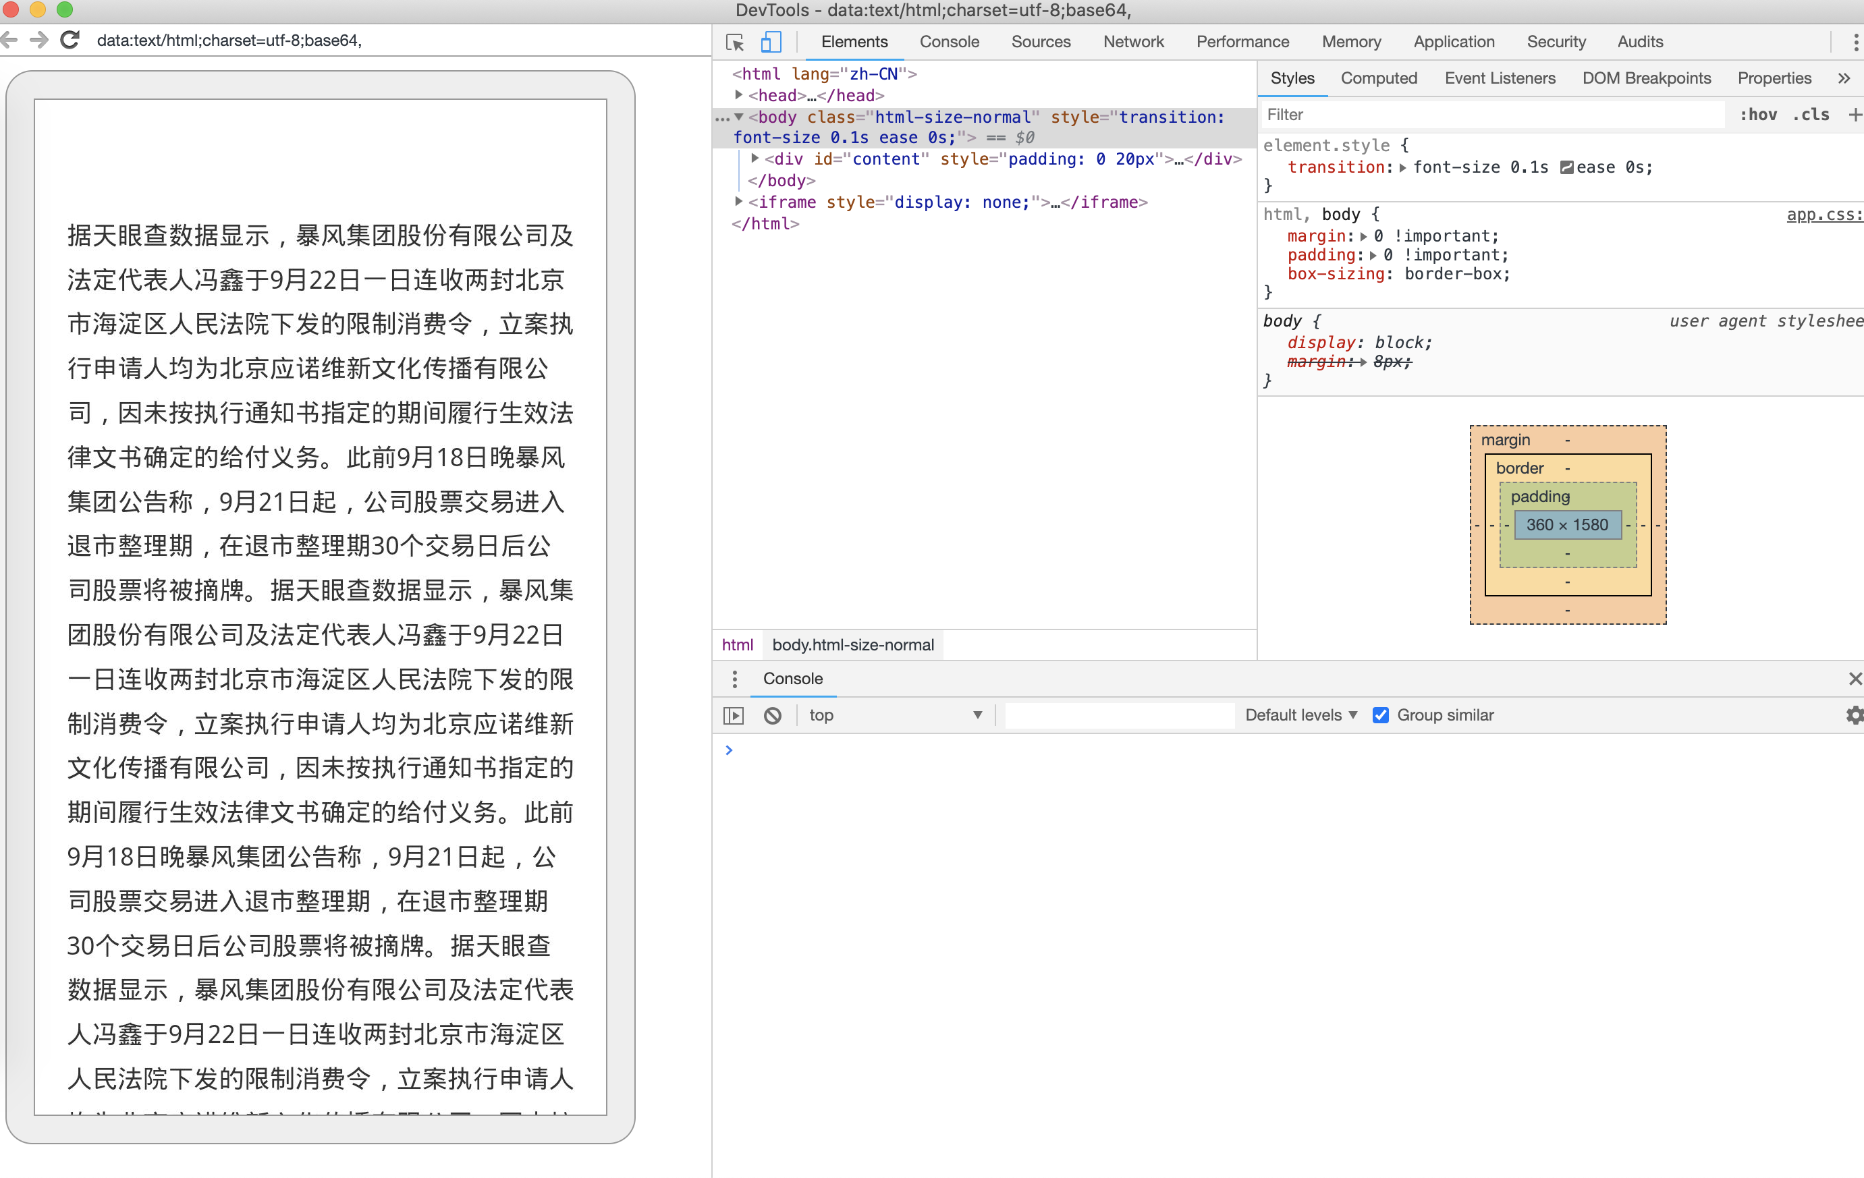Toggle the .cls class editor
The width and height of the screenshot is (1864, 1178).
click(1811, 115)
